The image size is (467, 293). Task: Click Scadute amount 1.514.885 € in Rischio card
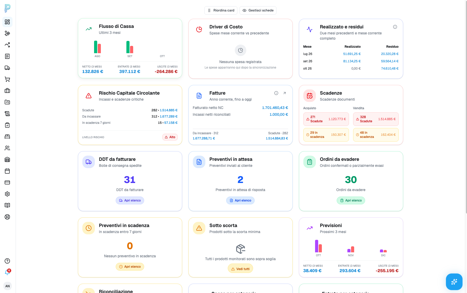point(169,110)
